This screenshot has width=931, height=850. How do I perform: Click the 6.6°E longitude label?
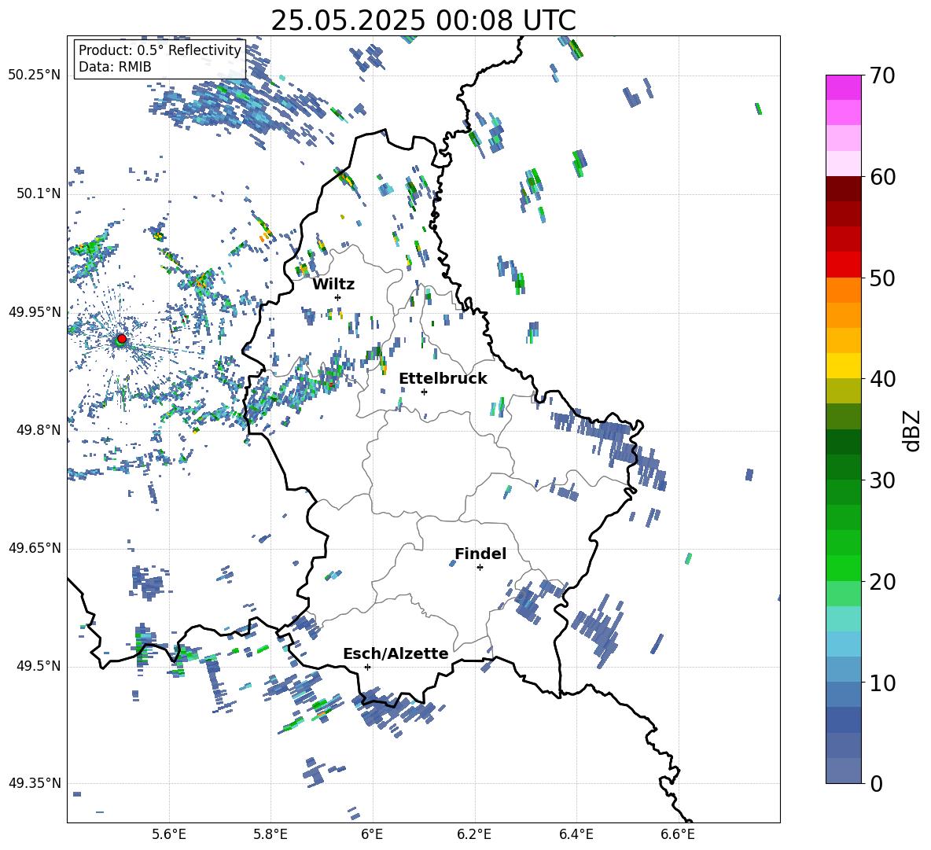tap(678, 834)
